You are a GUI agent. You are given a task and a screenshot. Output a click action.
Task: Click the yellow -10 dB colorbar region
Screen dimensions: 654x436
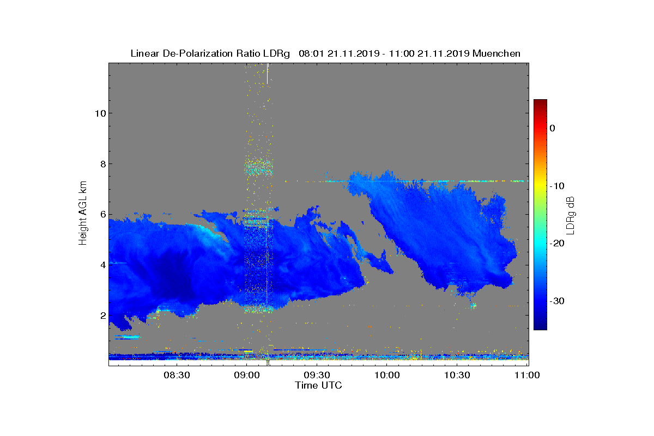pos(540,185)
